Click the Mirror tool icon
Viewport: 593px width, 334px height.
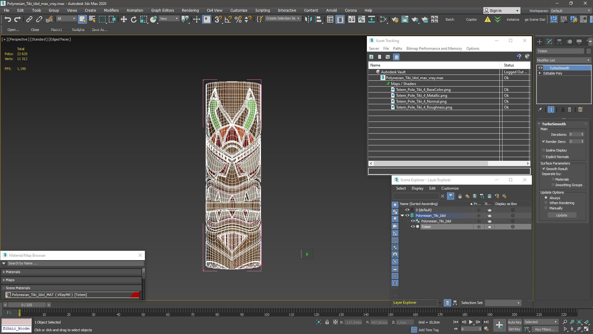308,19
